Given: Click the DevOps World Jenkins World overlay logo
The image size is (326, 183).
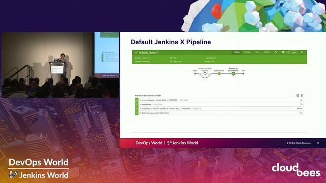Looking at the screenshot, I should 39,168.
